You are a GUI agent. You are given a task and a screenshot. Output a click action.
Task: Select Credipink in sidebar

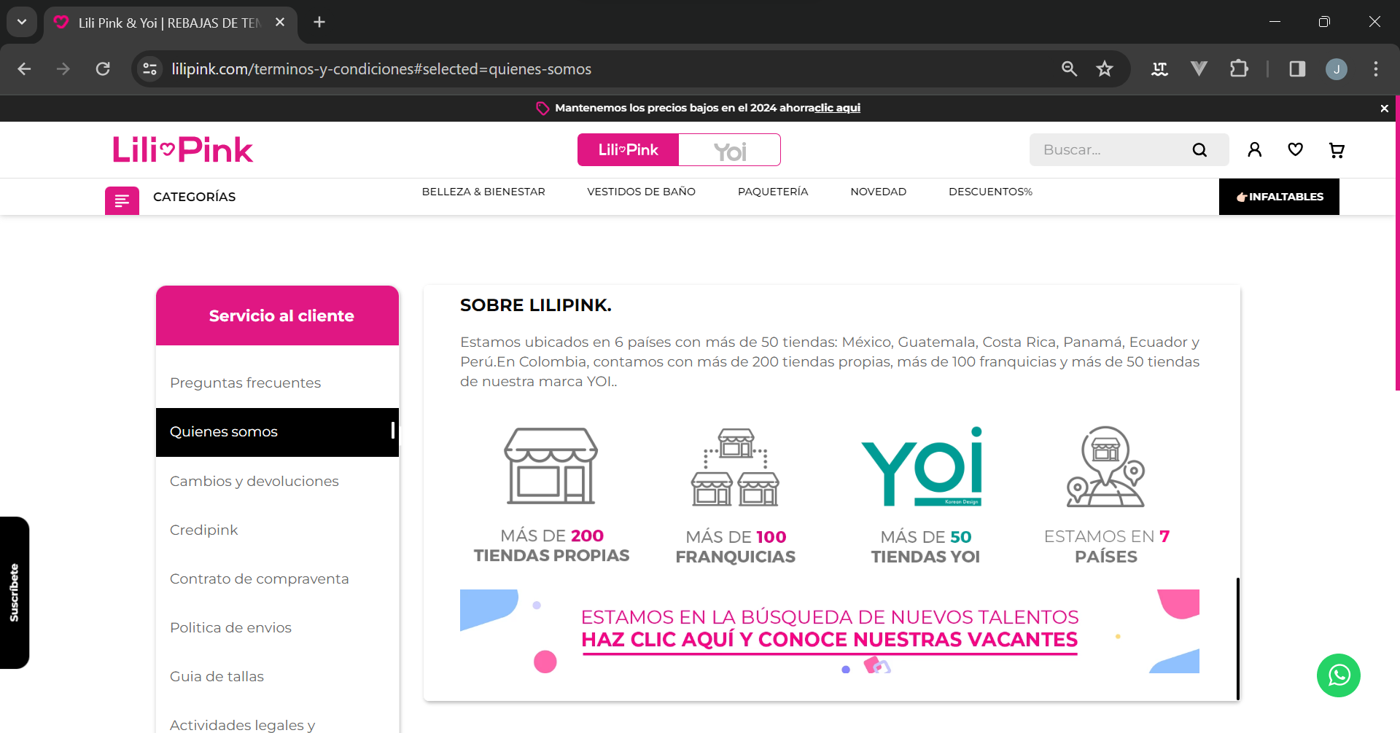pyautogui.click(x=277, y=530)
